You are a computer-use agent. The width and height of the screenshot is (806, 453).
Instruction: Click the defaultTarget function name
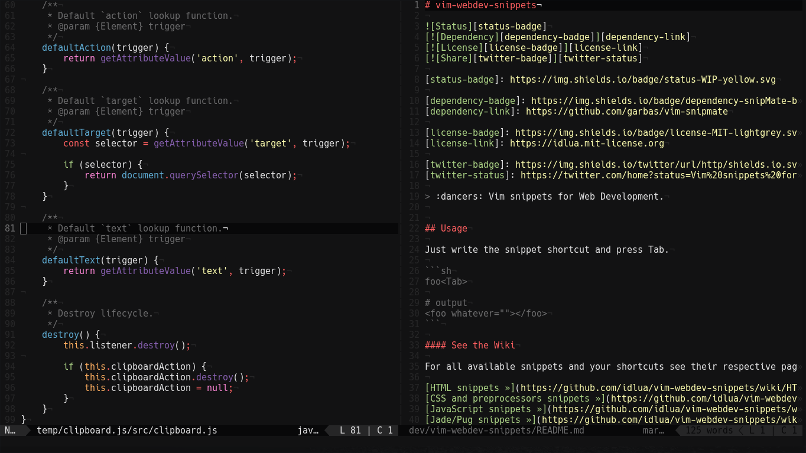coord(76,132)
